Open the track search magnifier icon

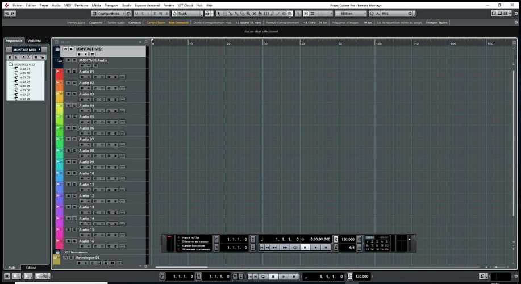[x=145, y=42]
